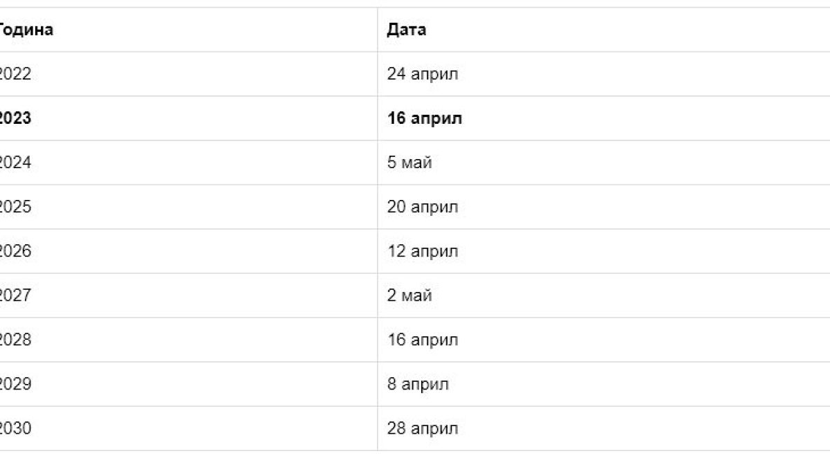Click the bold 2023 year cell

pyautogui.click(x=15, y=118)
